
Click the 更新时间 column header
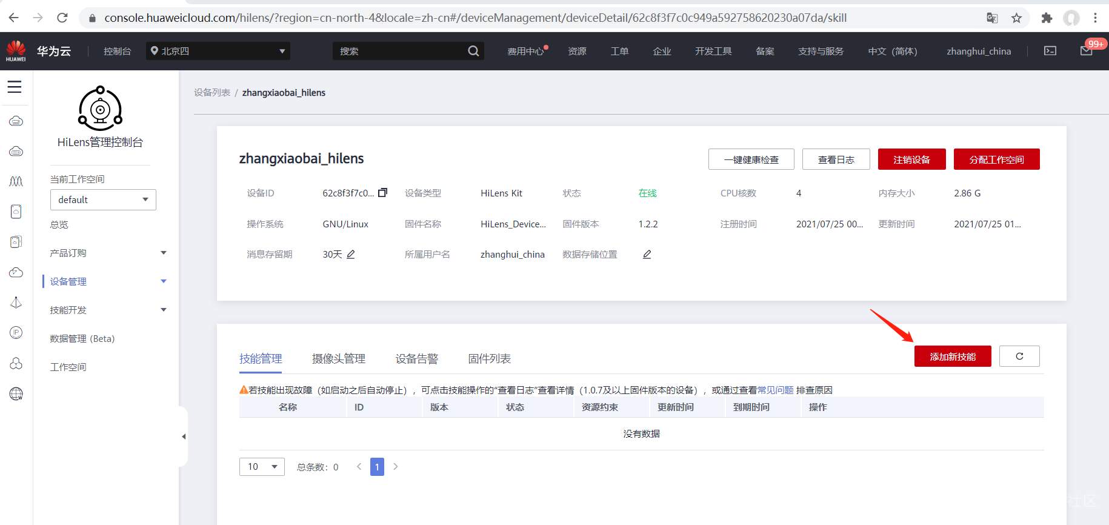click(676, 407)
